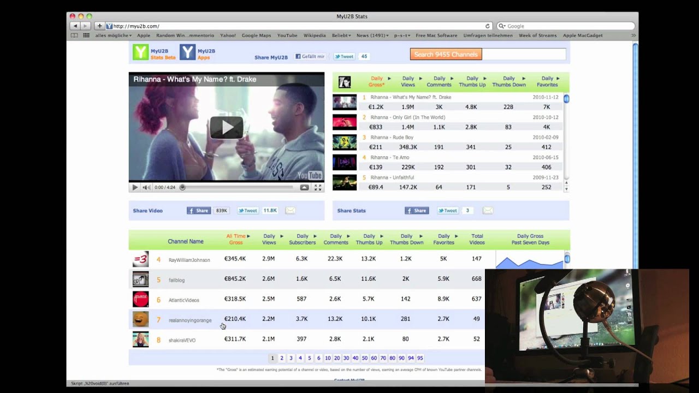Open the alles mögliche bookmarks folder
The height and width of the screenshot is (393, 699).
tap(114, 35)
